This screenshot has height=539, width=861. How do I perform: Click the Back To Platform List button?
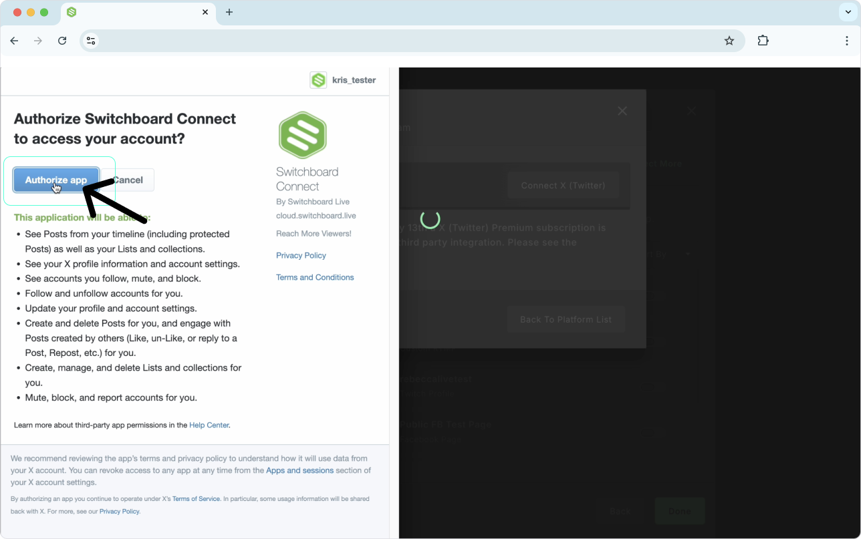(x=566, y=319)
